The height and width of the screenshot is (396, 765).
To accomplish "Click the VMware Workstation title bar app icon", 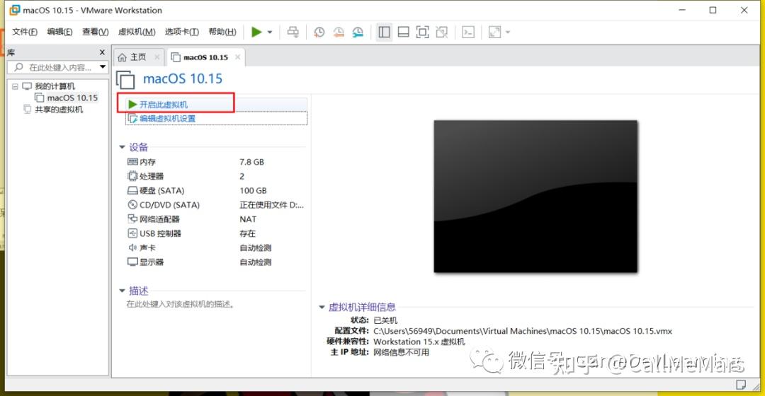I will pyautogui.click(x=15, y=10).
